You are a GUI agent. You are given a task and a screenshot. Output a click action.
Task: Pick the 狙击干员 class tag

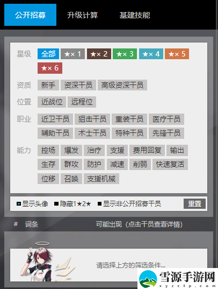[x=92, y=119]
